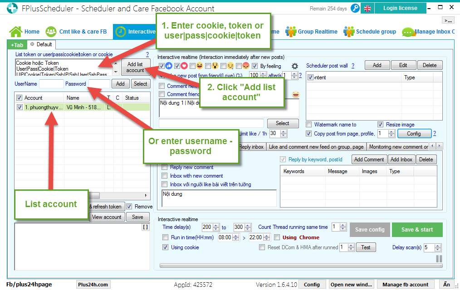Add a new tab with +Tab
460x290 pixels.
17,45
